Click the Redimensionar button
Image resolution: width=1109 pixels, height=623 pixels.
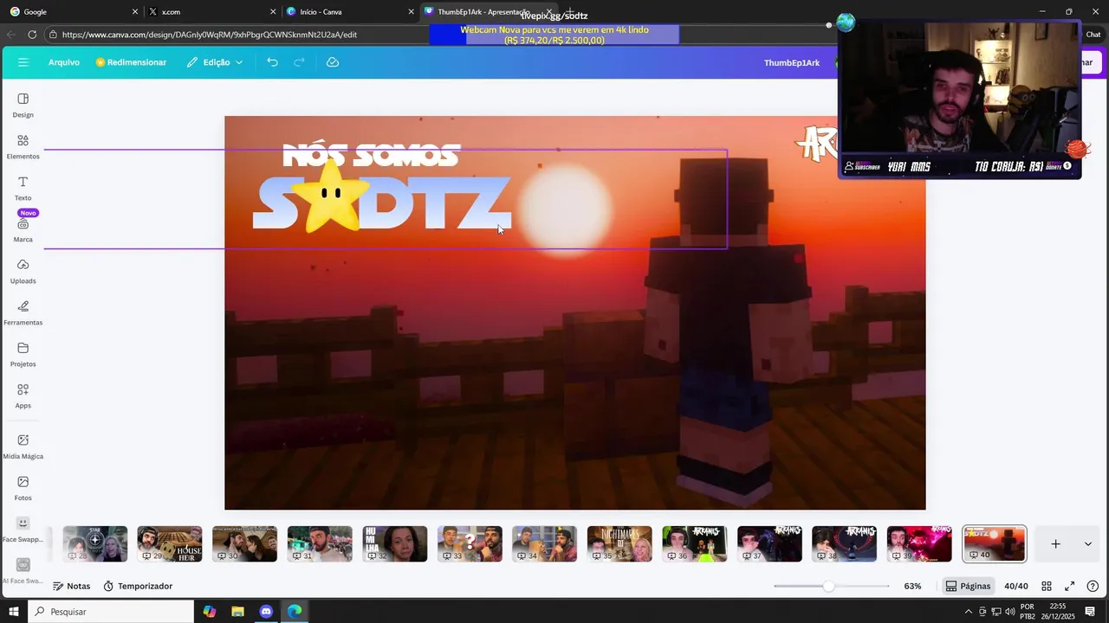click(131, 62)
